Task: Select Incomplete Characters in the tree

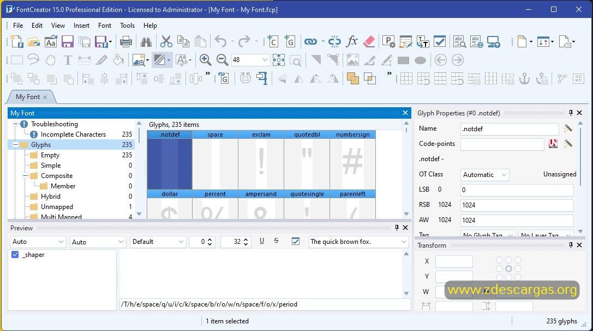Action: click(73, 134)
